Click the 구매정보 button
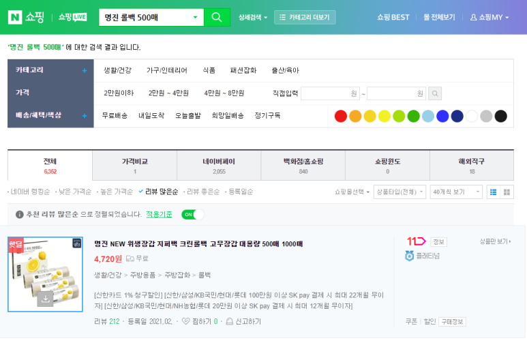Screen dimensions: 527x345 pyautogui.click(x=452, y=321)
